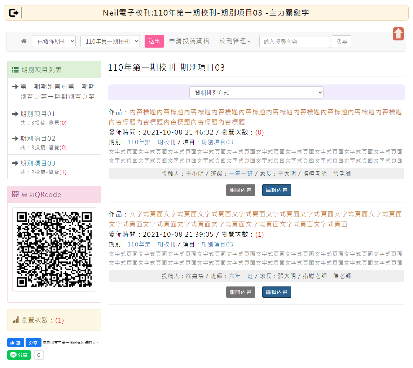Select 期別項目01 in the sidebar list
Image resolution: width=413 pixels, height=368 pixels.
(38, 114)
